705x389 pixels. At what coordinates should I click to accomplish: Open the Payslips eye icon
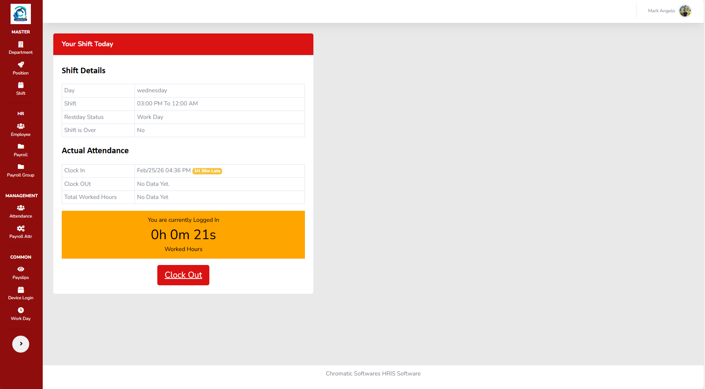21,269
